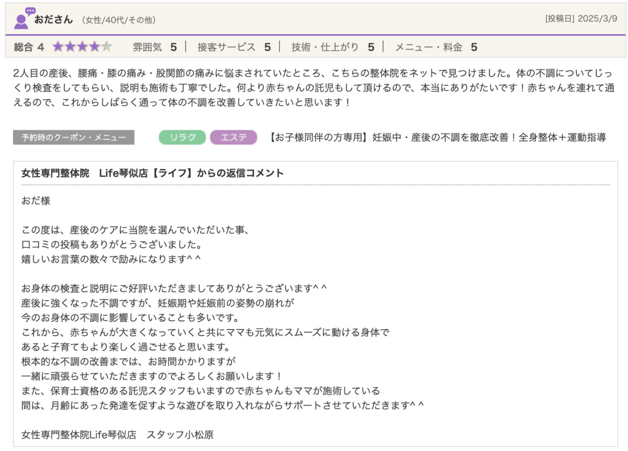This screenshot has width=628, height=451.
Task: Click the 予約時のクーポン・メニュー label
Action: 74,138
